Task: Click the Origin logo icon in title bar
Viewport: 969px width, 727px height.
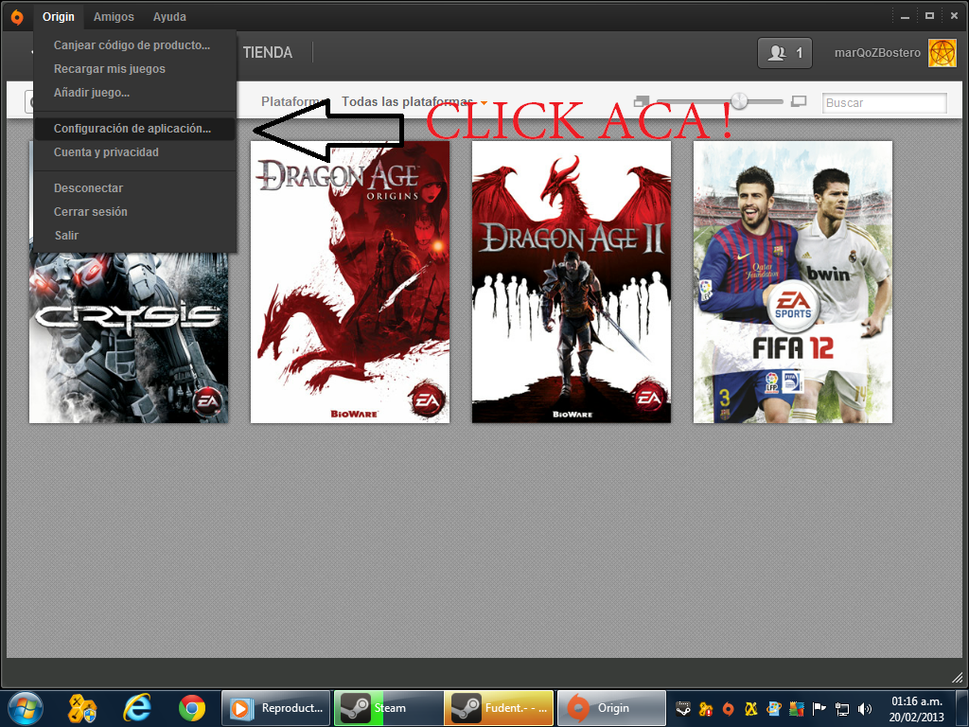Action: [17, 17]
